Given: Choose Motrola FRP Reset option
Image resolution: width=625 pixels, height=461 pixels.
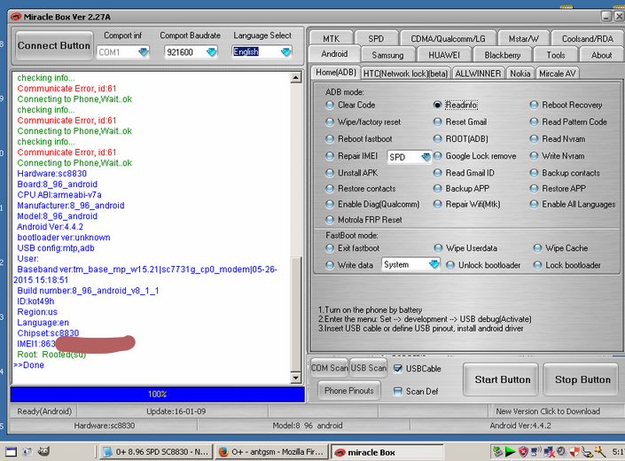Looking at the screenshot, I should point(330,220).
